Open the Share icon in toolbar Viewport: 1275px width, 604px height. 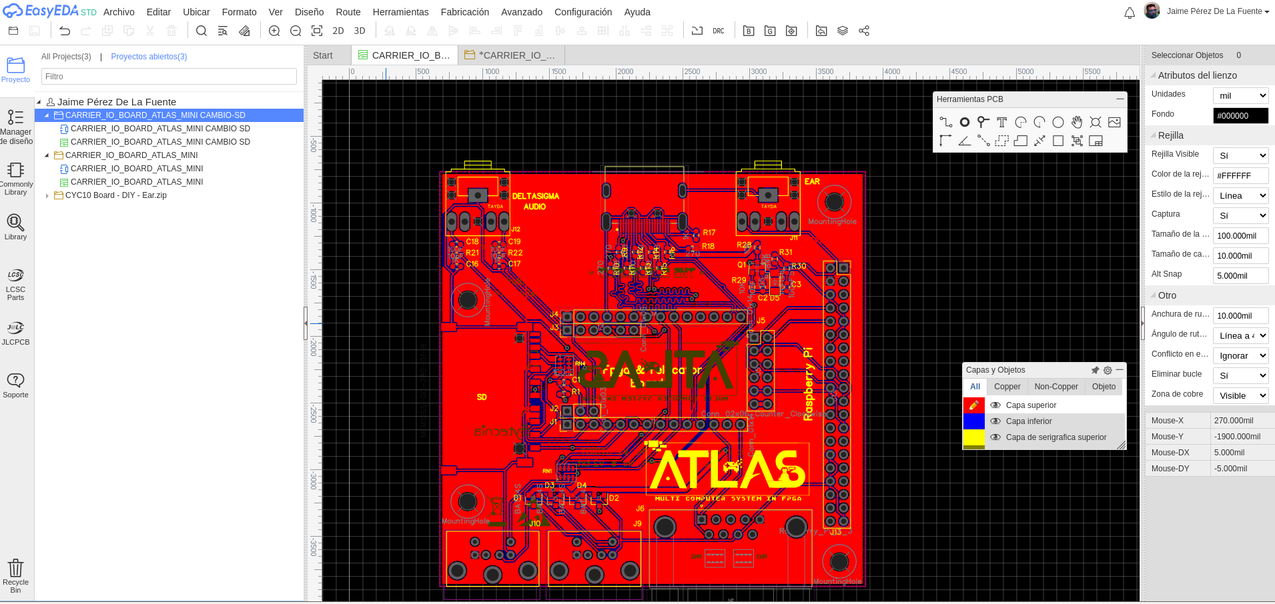tap(864, 31)
